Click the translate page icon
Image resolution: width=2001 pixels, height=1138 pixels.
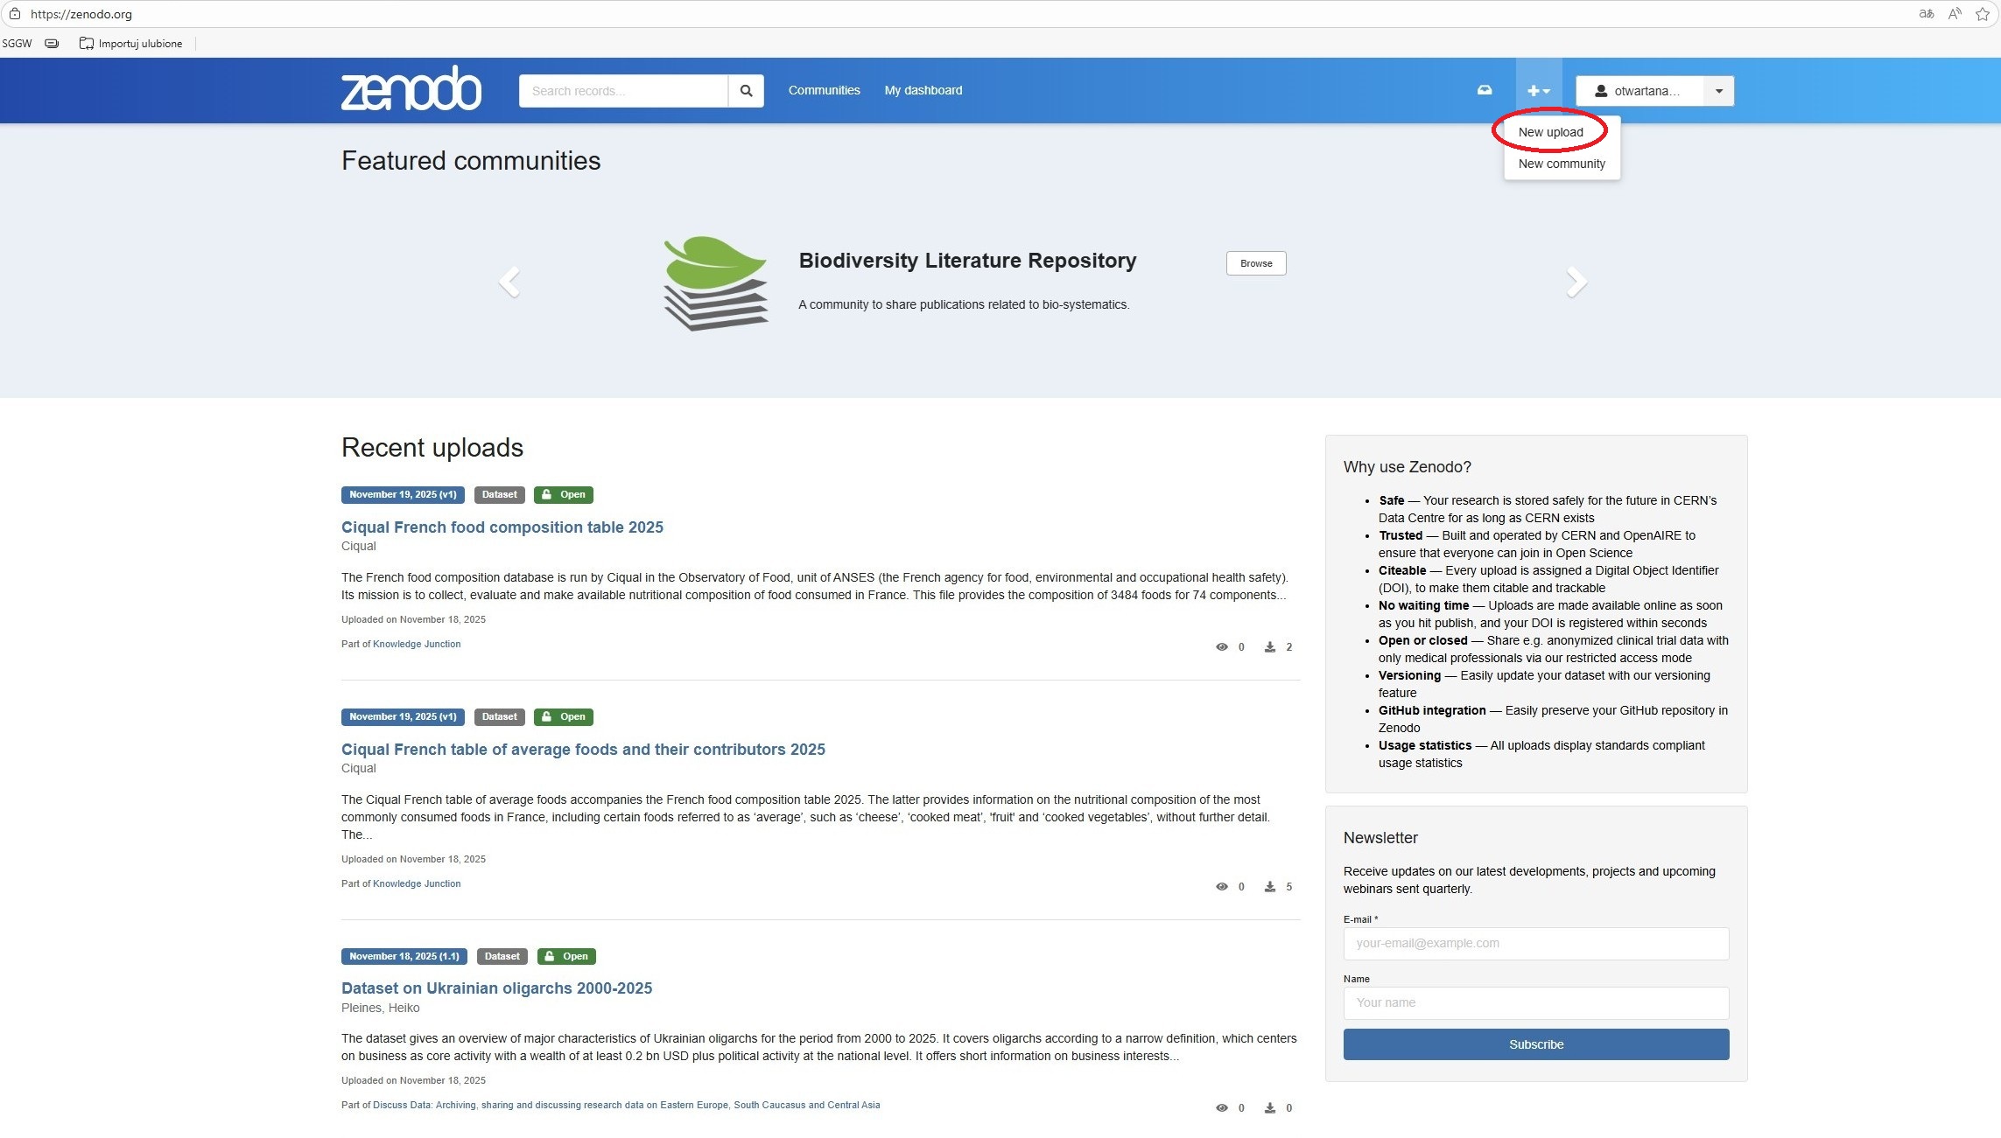click(x=1926, y=14)
